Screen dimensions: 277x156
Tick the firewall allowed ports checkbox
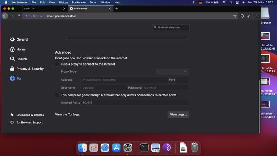point(57,95)
